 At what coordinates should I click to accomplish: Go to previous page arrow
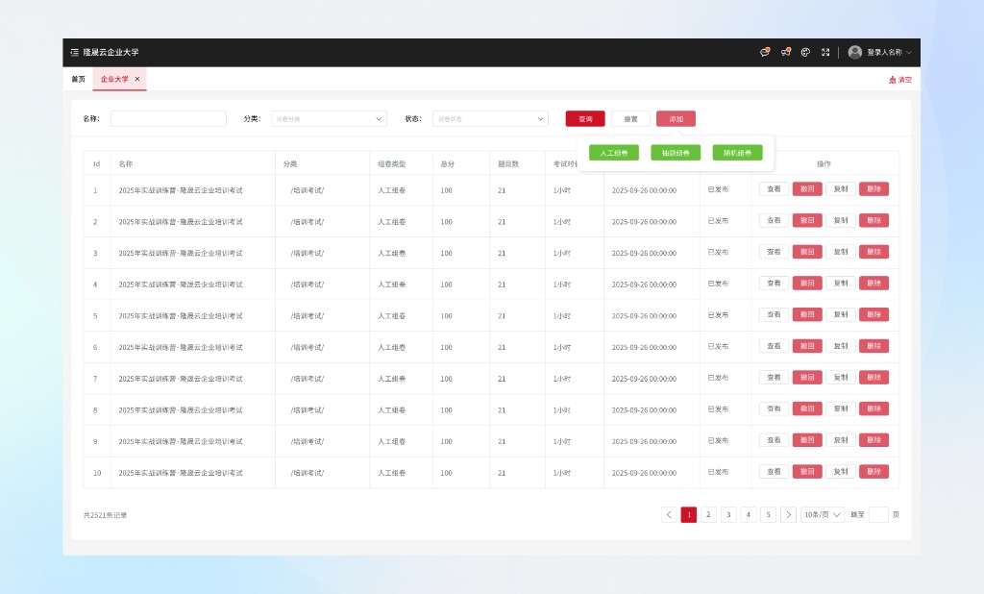[x=669, y=514]
